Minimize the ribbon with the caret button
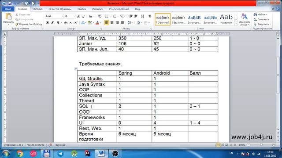 273,9
